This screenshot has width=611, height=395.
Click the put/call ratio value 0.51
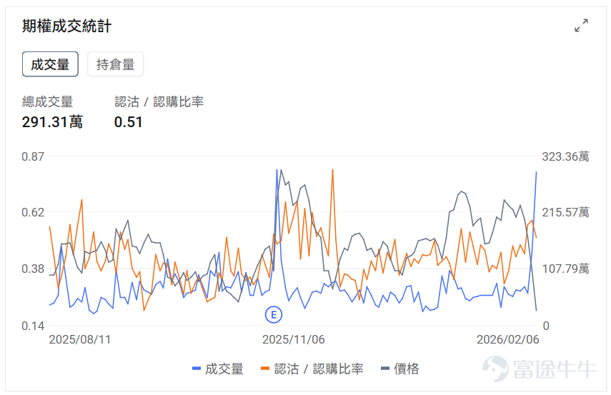click(128, 122)
